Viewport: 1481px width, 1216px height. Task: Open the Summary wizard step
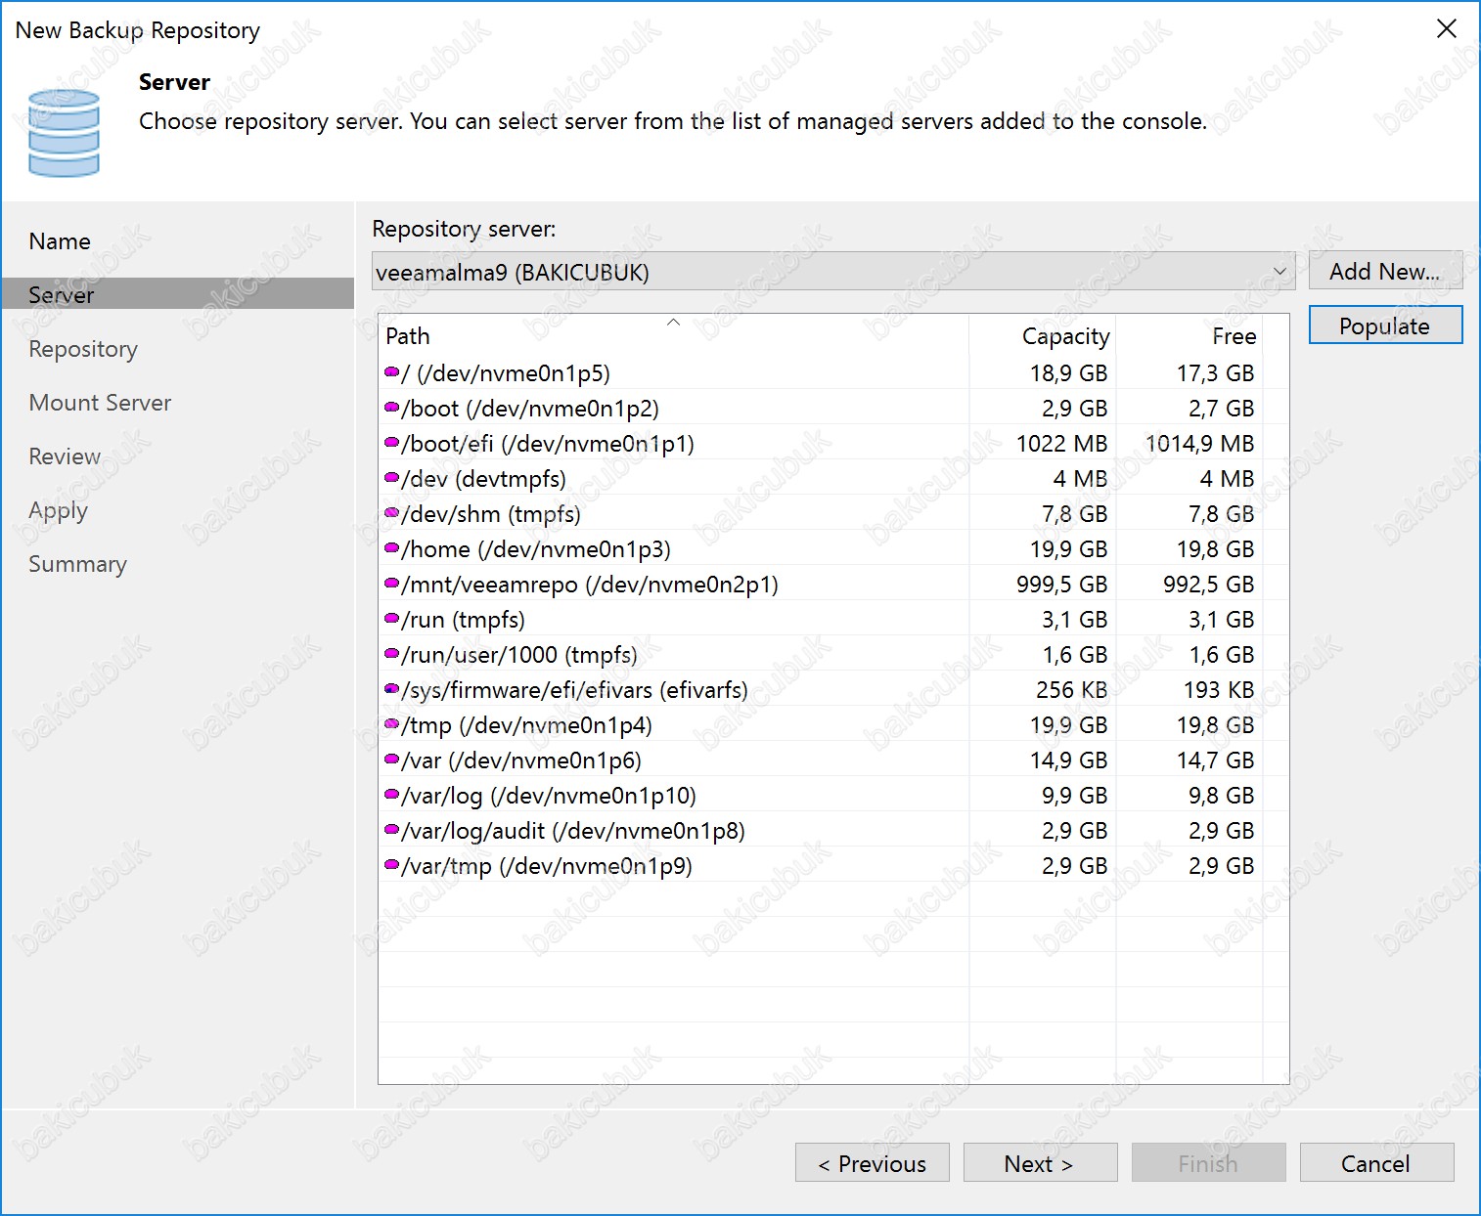tap(77, 564)
